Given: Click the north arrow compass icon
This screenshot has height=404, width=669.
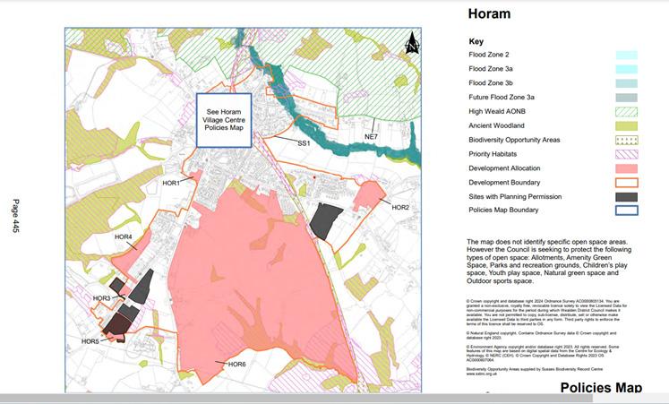Looking at the screenshot, I should click(412, 43).
